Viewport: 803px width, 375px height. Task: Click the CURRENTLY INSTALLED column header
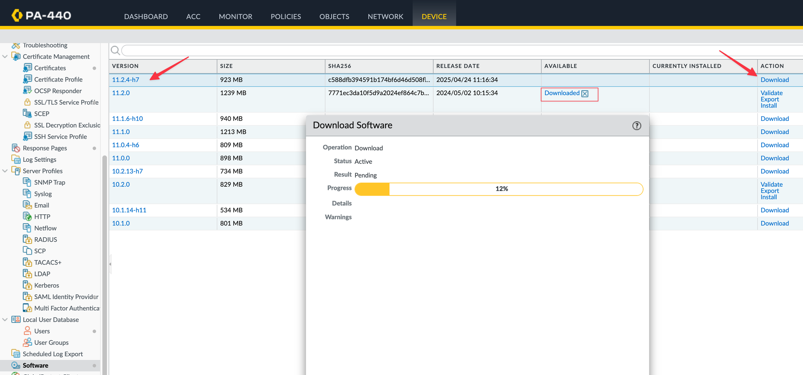point(687,66)
